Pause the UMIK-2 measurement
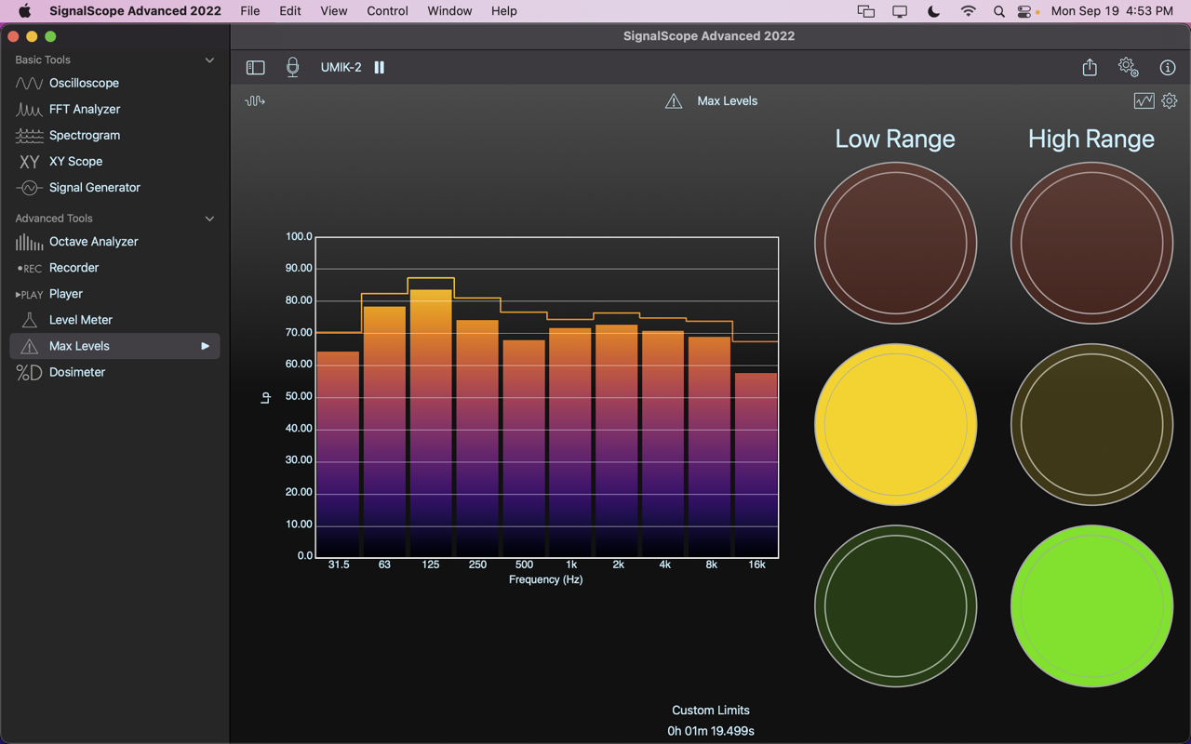This screenshot has width=1191, height=744. (x=379, y=67)
